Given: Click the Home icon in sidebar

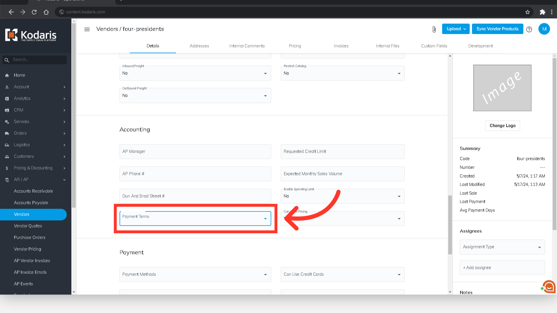Looking at the screenshot, I should pyautogui.click(x=7, y=75).
